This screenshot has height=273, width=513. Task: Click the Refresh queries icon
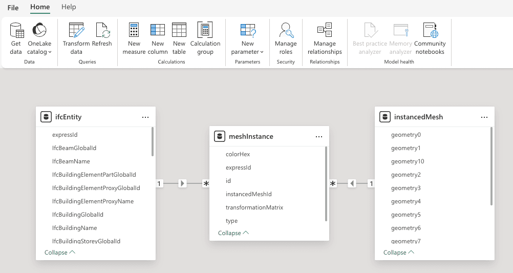coord(102,31)
